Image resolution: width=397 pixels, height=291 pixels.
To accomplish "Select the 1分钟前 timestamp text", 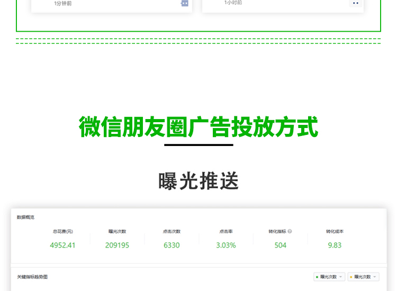I will (x=62, y=4).
